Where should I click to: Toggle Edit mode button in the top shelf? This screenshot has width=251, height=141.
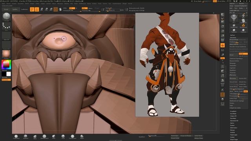tap(32, 9)
